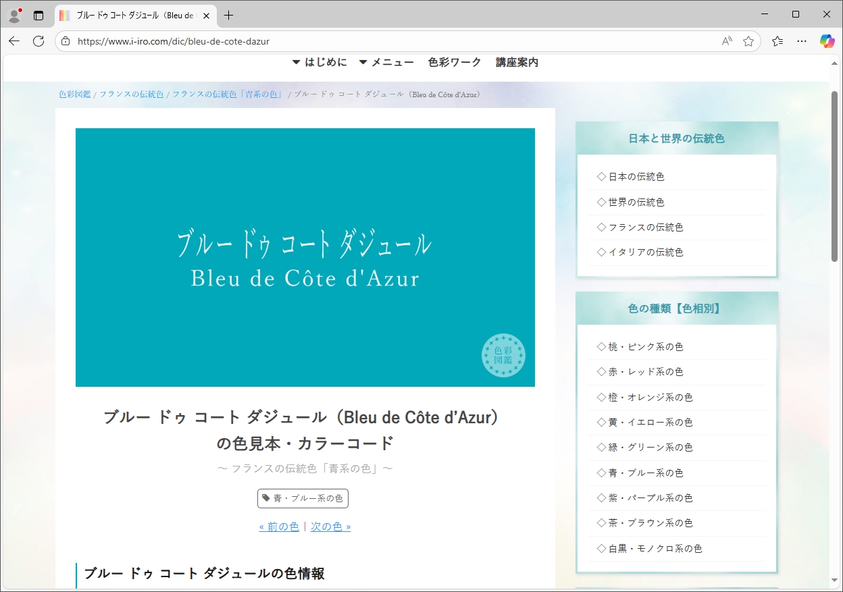Refresh the current page
843x592 pixels.
(39, 41)
